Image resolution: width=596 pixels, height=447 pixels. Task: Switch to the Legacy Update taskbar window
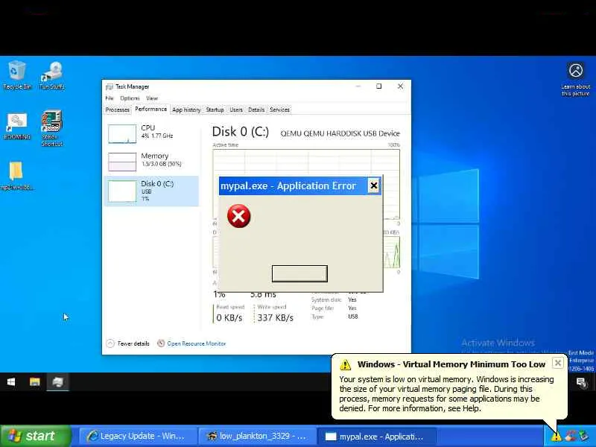pos(138,436)
